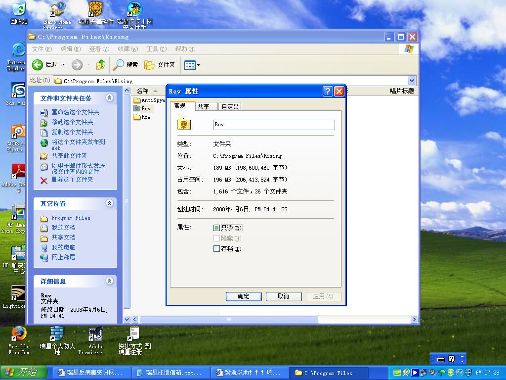Switch to the 自定义 (Customize) tab
506x380 pixels.
(x=230, y=107)
